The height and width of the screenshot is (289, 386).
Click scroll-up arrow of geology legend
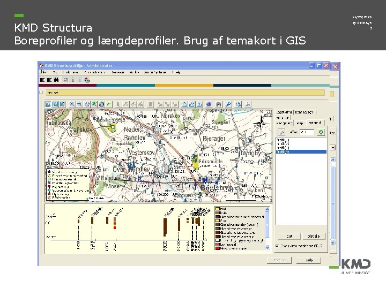pyautogui.click(x=267, y=209)
